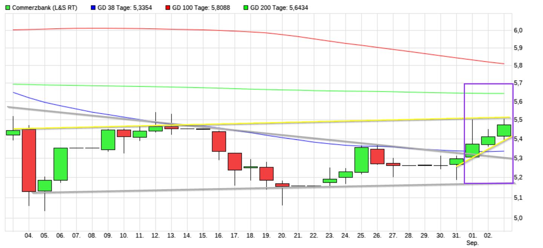Click the green candle on 01. September
Viewport: 543px width, 248px height.
tap(472, 150)
